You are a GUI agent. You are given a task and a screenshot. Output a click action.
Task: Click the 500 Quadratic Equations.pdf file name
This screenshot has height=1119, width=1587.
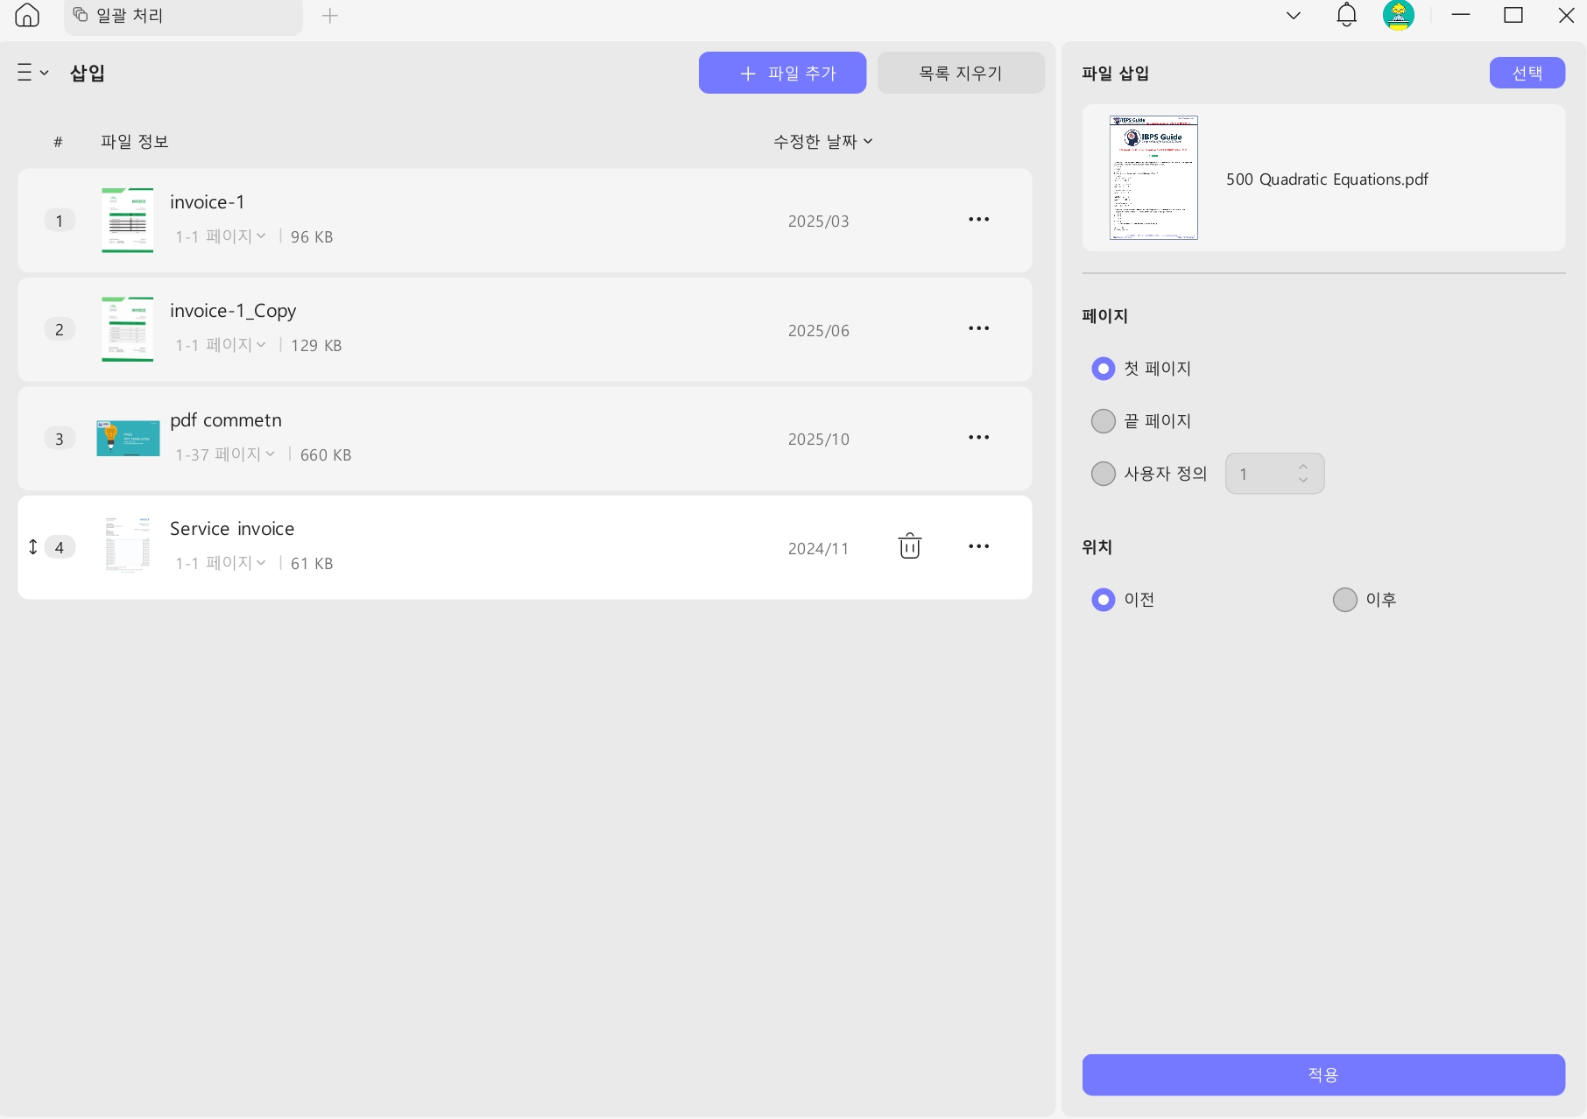pos(1327,179)
